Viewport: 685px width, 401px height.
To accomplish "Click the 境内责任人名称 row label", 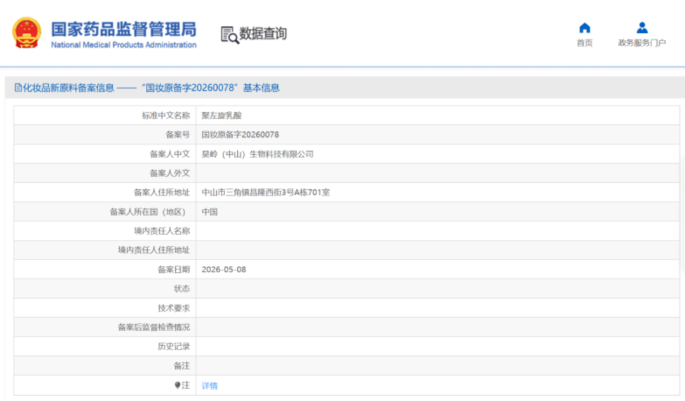I will coord(162,231).
